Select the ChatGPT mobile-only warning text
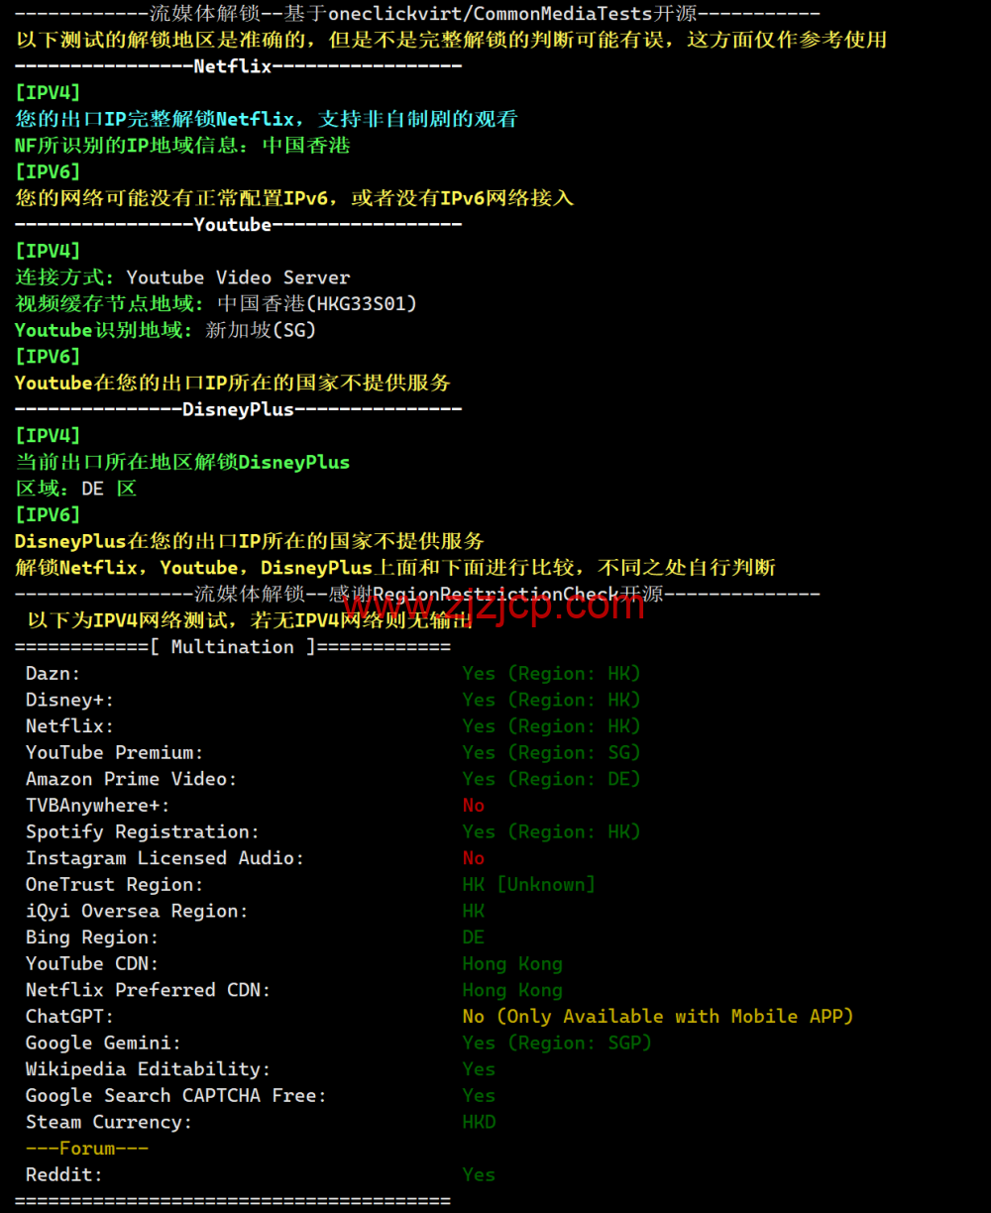The width and height of the screenshot is (991, 1213). (656, 1016)
